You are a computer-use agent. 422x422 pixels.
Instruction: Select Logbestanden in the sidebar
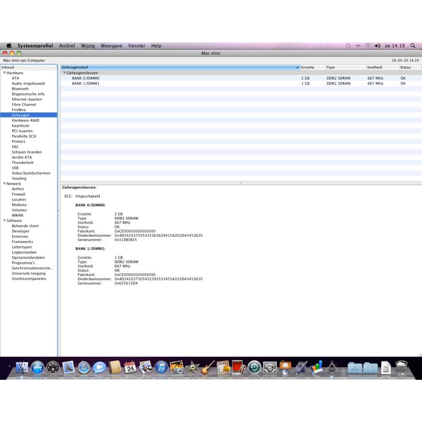click(x=24, y=253)
